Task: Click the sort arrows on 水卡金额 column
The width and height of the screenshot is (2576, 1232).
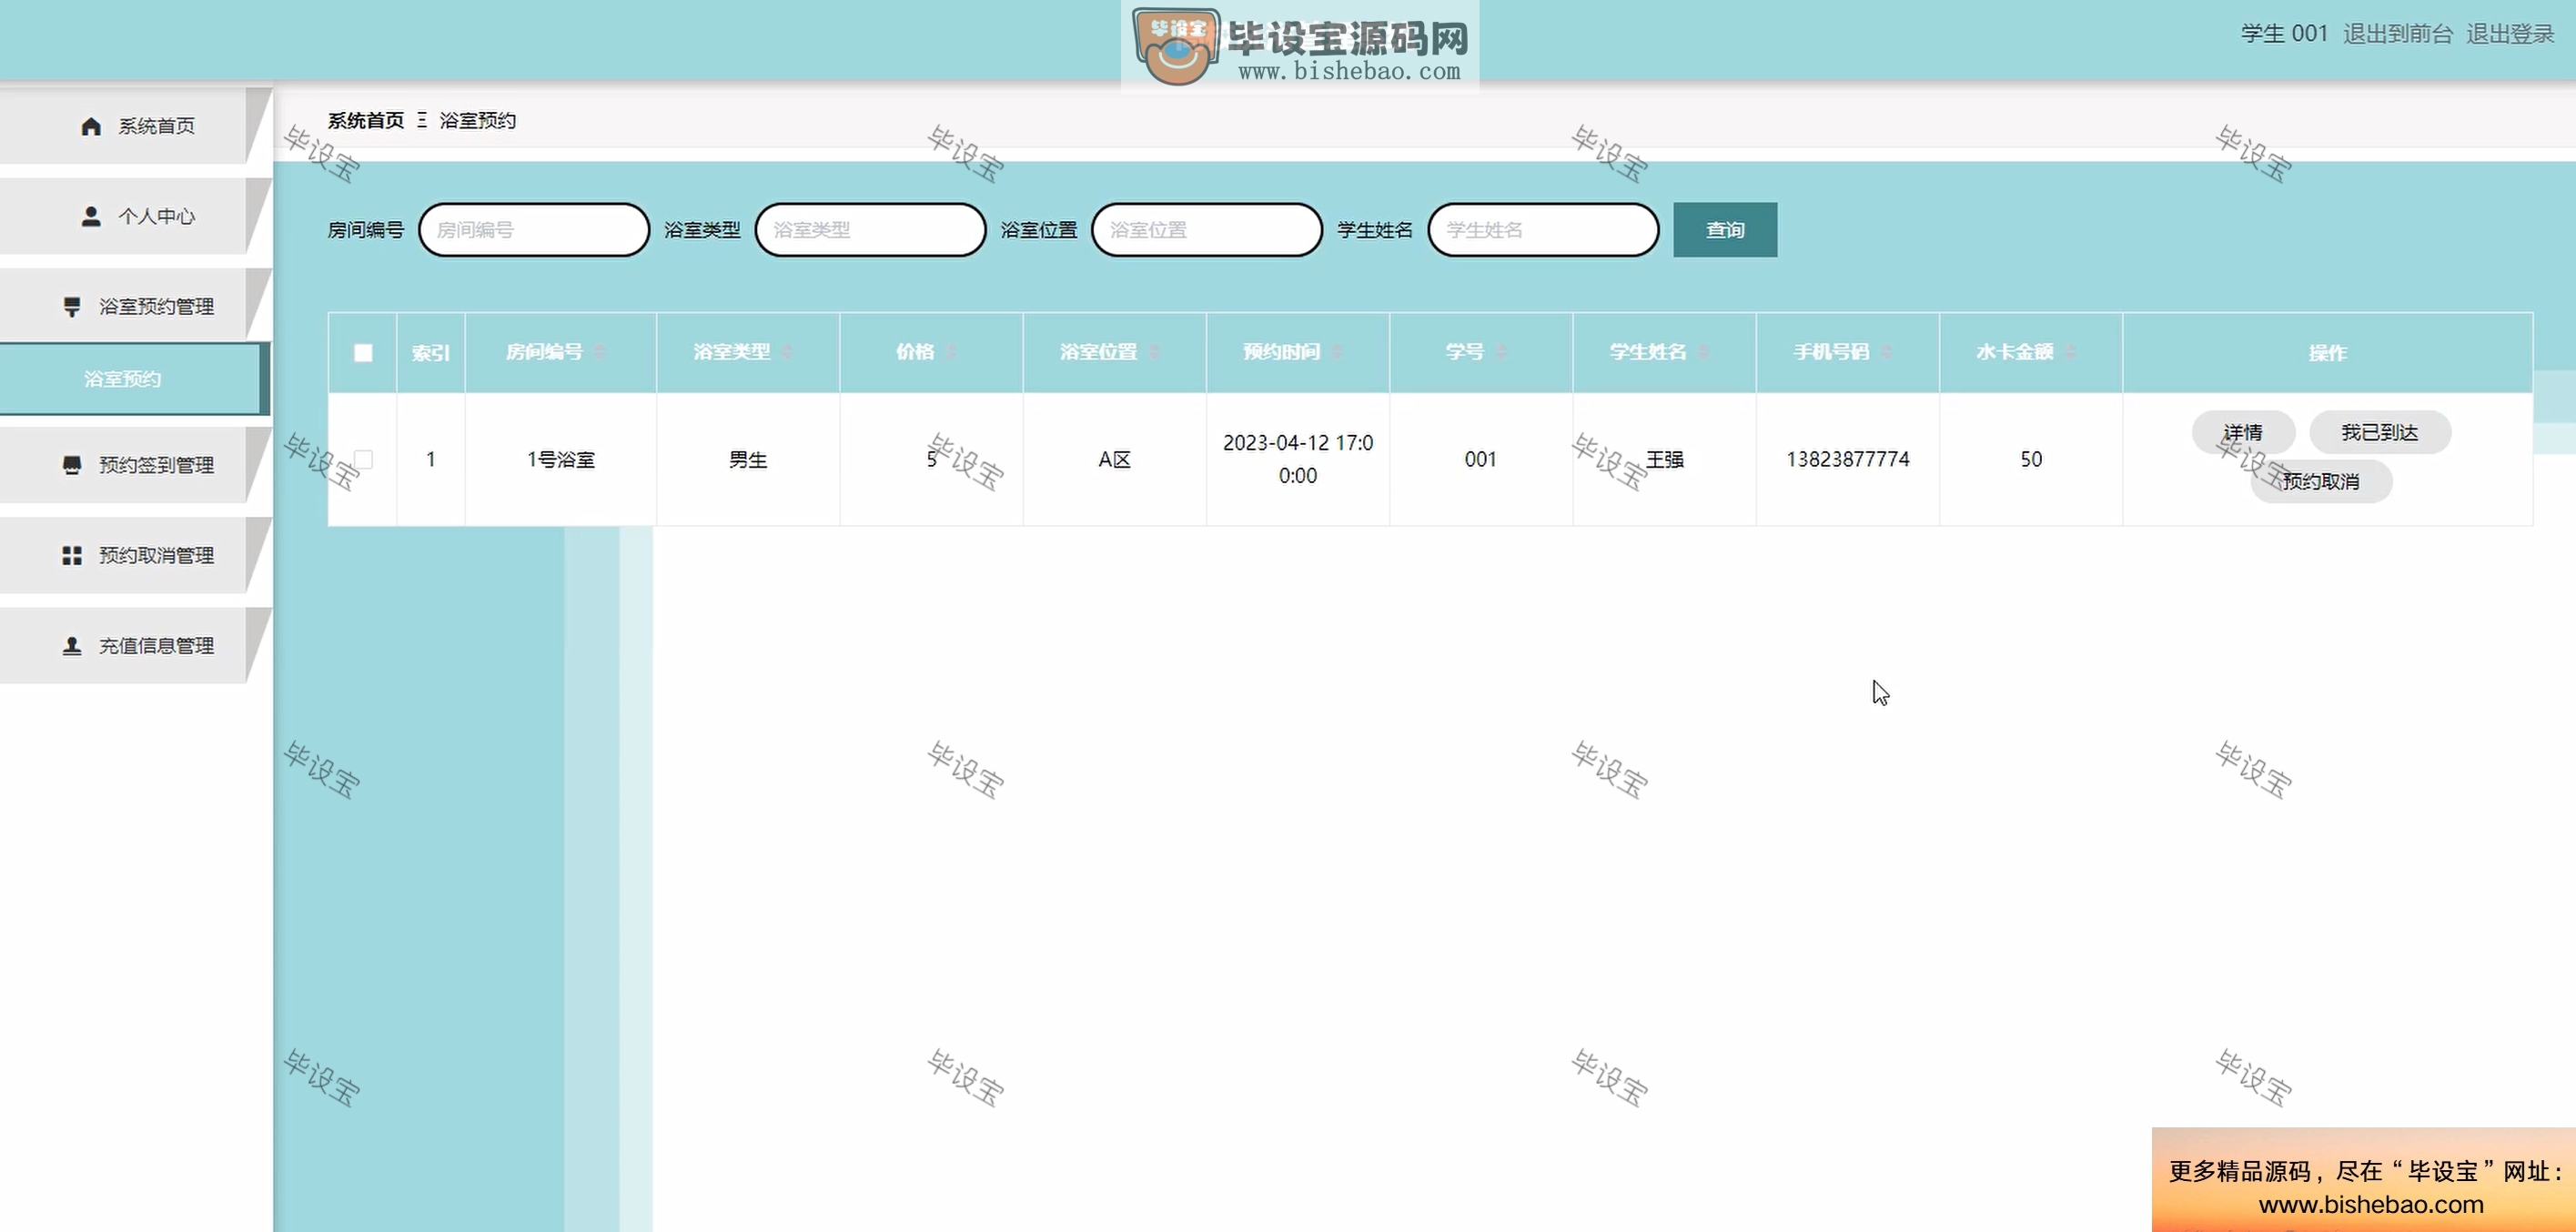Action: (2070, 352)
